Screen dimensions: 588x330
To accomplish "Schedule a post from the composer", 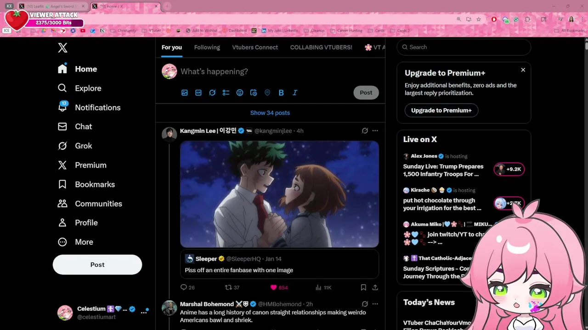I will [x=254, y=93].
